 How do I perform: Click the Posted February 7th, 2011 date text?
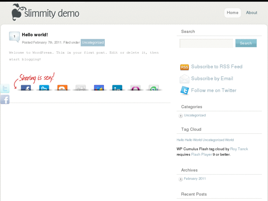[42, 42]
